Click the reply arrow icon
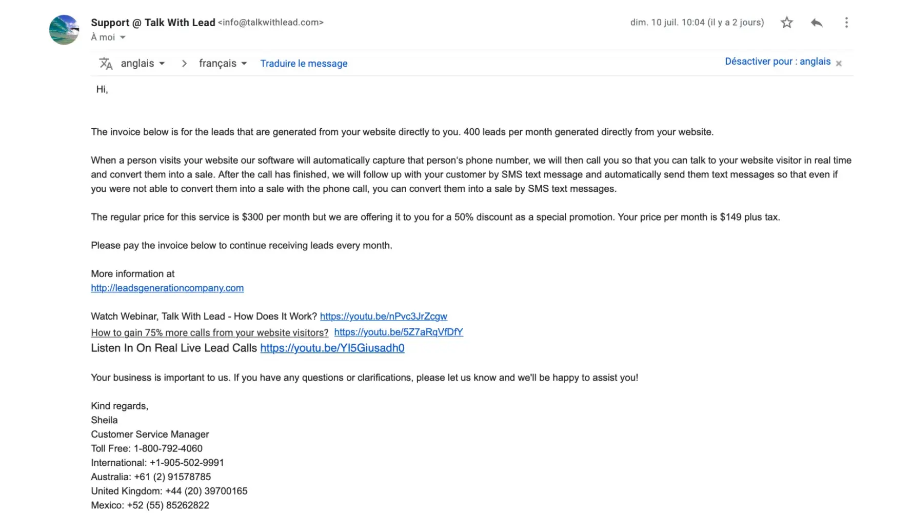The height and width of the screenshot is (513, 912). click(x=817, y=23)
